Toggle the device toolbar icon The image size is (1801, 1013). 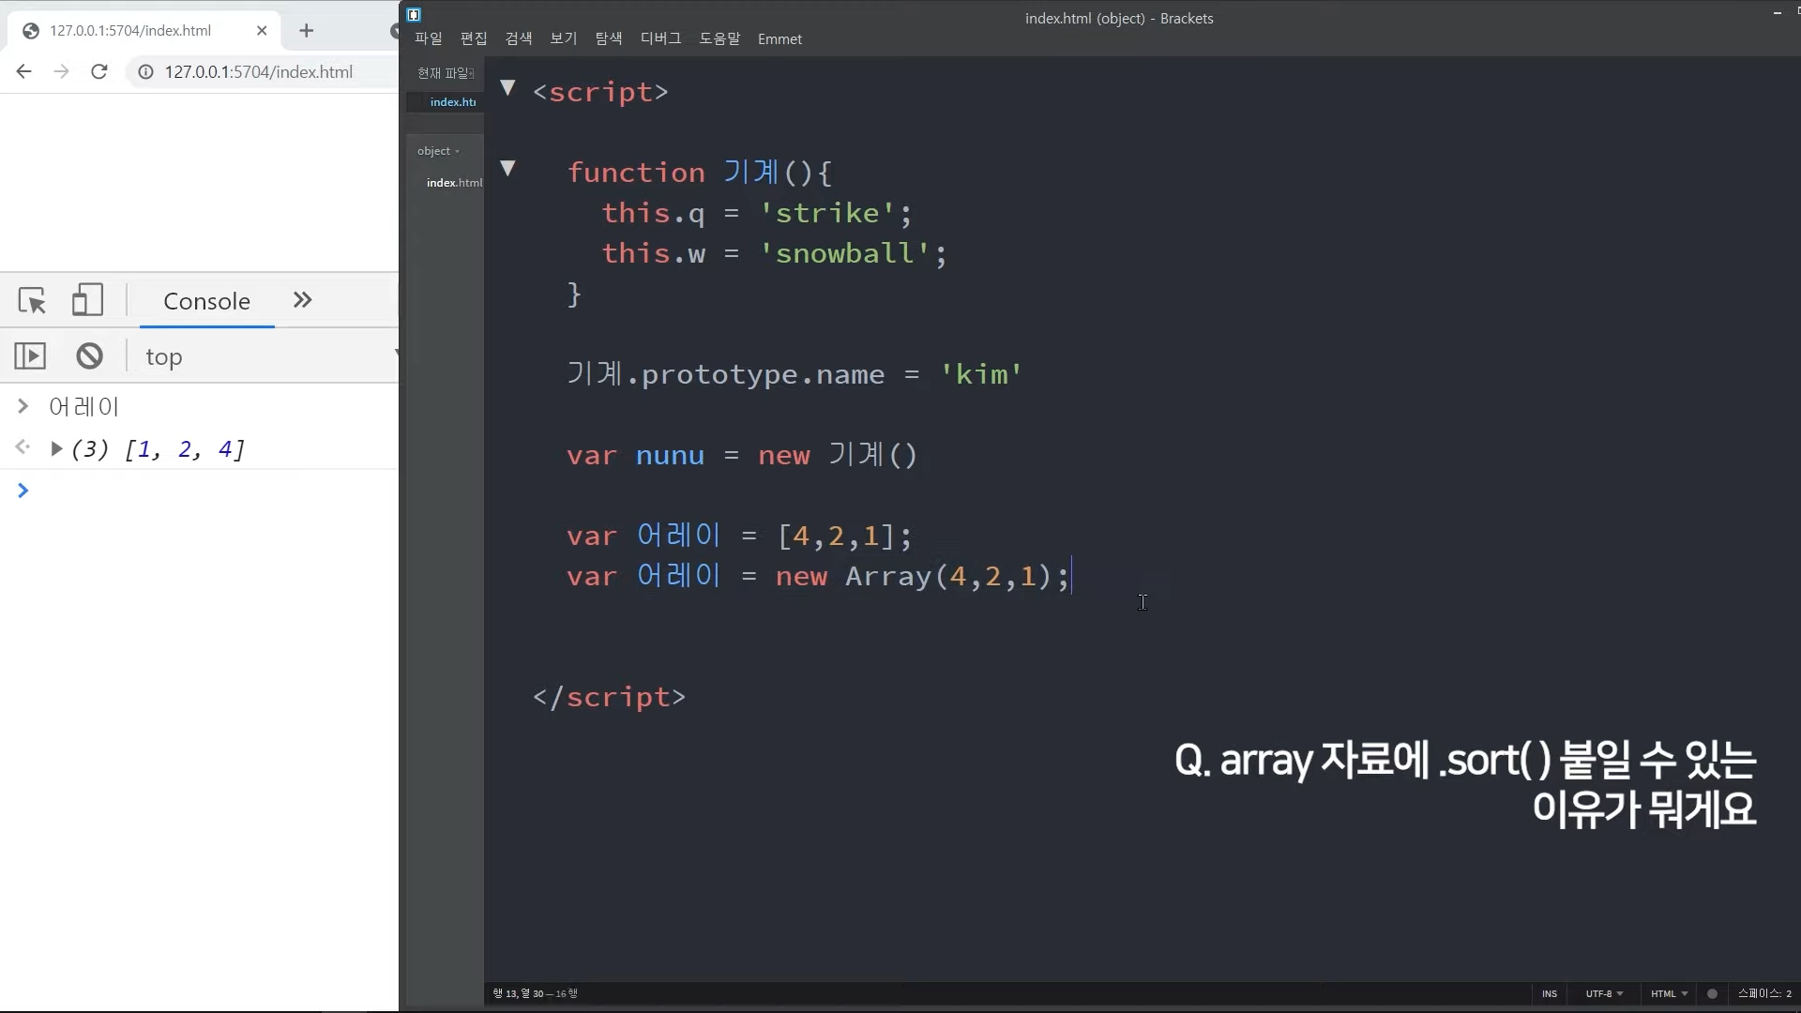[87, 300]
